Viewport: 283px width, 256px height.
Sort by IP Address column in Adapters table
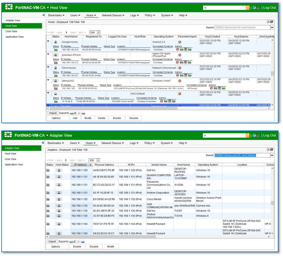(81, 165)
